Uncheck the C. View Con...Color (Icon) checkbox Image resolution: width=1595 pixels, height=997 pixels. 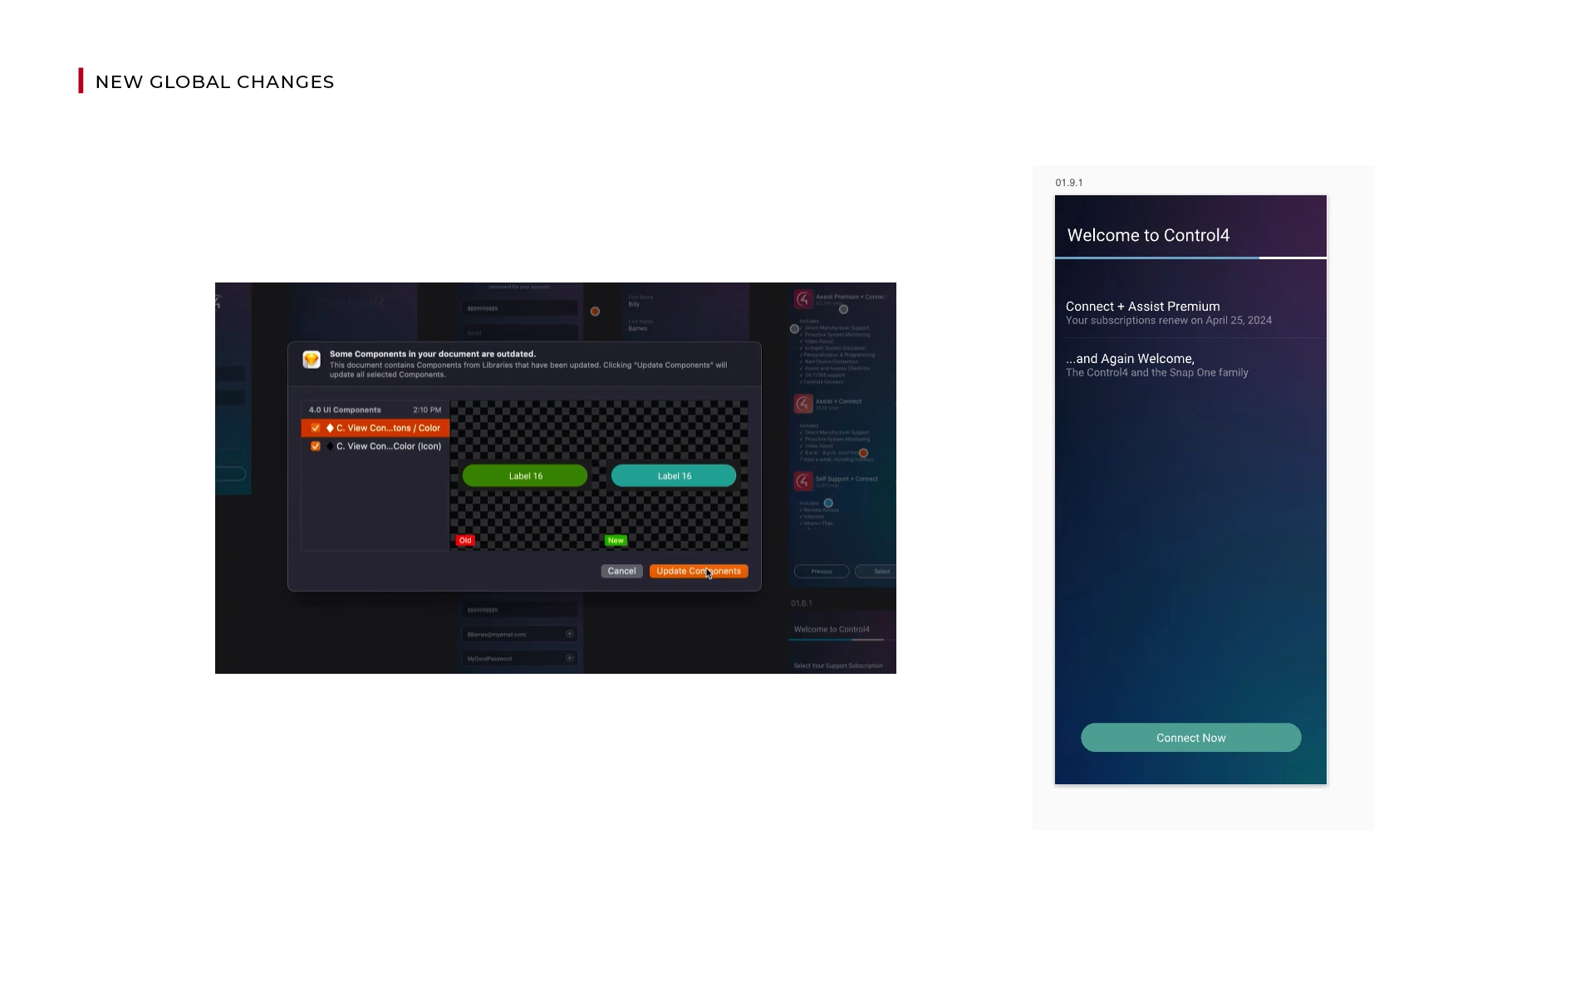[x=316, y=446]
